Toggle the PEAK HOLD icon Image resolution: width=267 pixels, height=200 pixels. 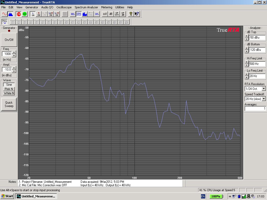(x=79, y=14)
